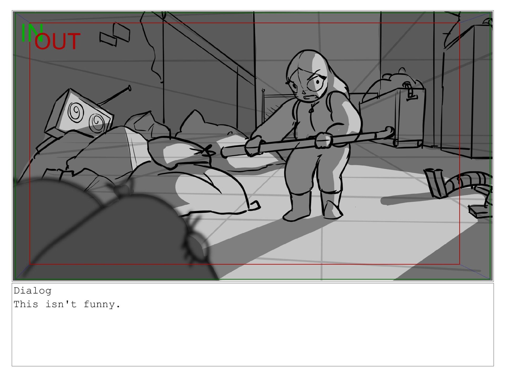Click the TV antenna tip
Screen dimensions: 505x378
[x=129, y=88]
